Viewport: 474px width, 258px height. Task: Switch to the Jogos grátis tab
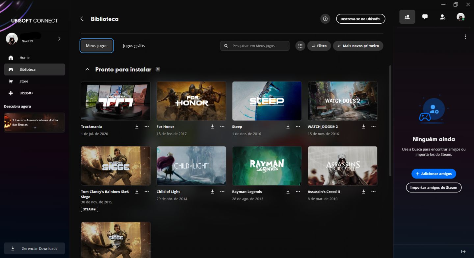pos(134,46)
